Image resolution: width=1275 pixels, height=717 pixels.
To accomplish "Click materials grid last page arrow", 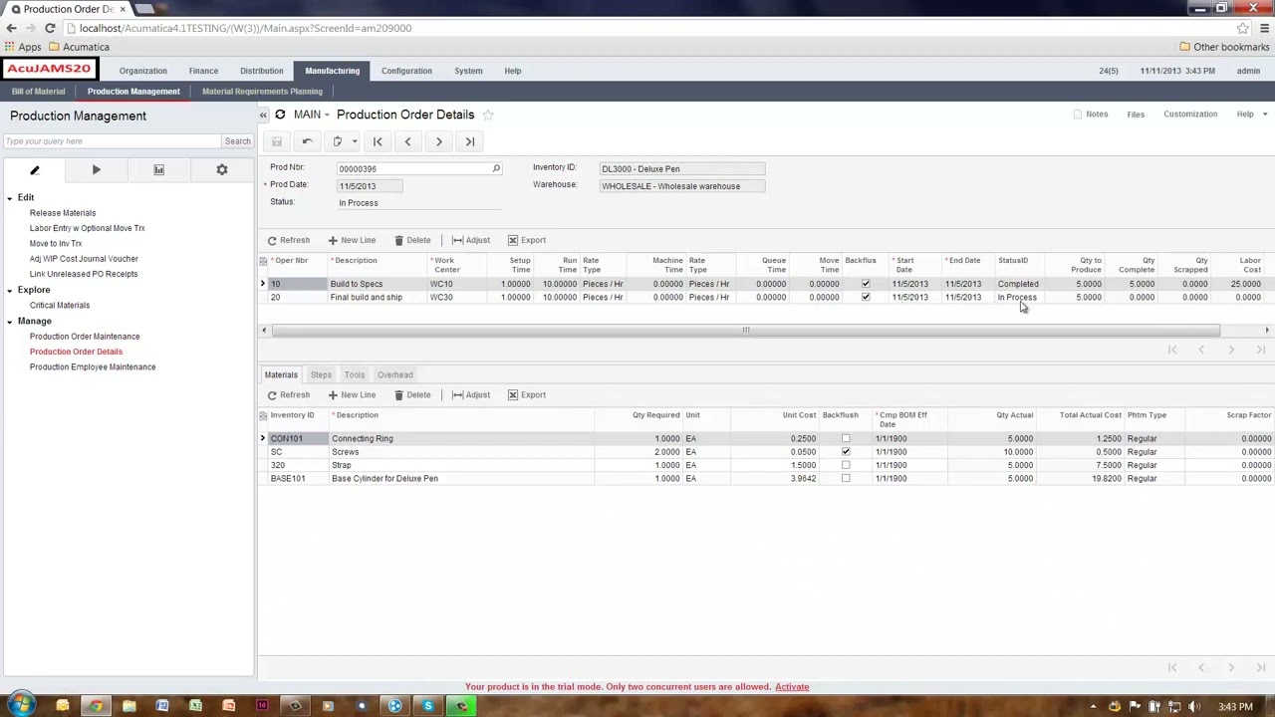I will (x=1260, y=667).
